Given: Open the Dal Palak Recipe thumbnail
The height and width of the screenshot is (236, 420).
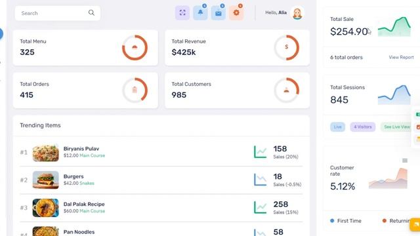Looking at the screenshot, I should click(x=45, y=208).
